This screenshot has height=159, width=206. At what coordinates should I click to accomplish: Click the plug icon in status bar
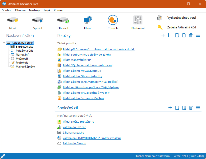coord(3,156)
